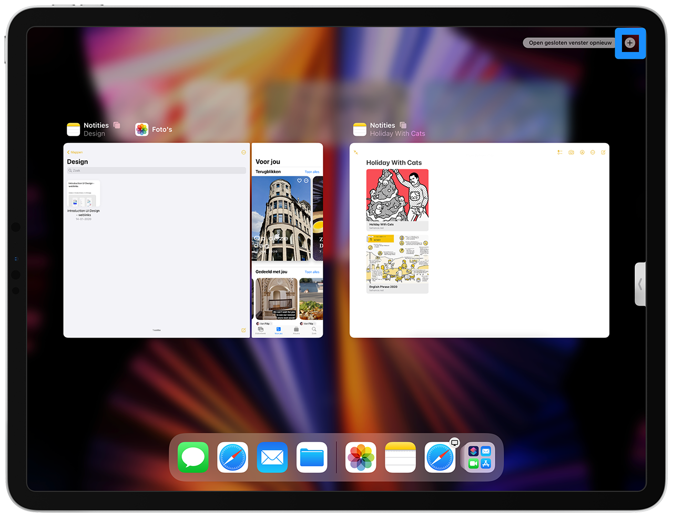The width and height of the screenshot is (673, 518).
Task: Open Mail from the dock
Action: point(272,457)
